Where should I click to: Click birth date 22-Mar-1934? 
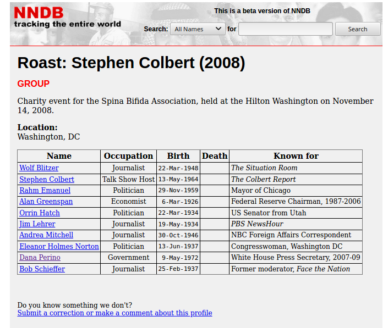point(178,213)
